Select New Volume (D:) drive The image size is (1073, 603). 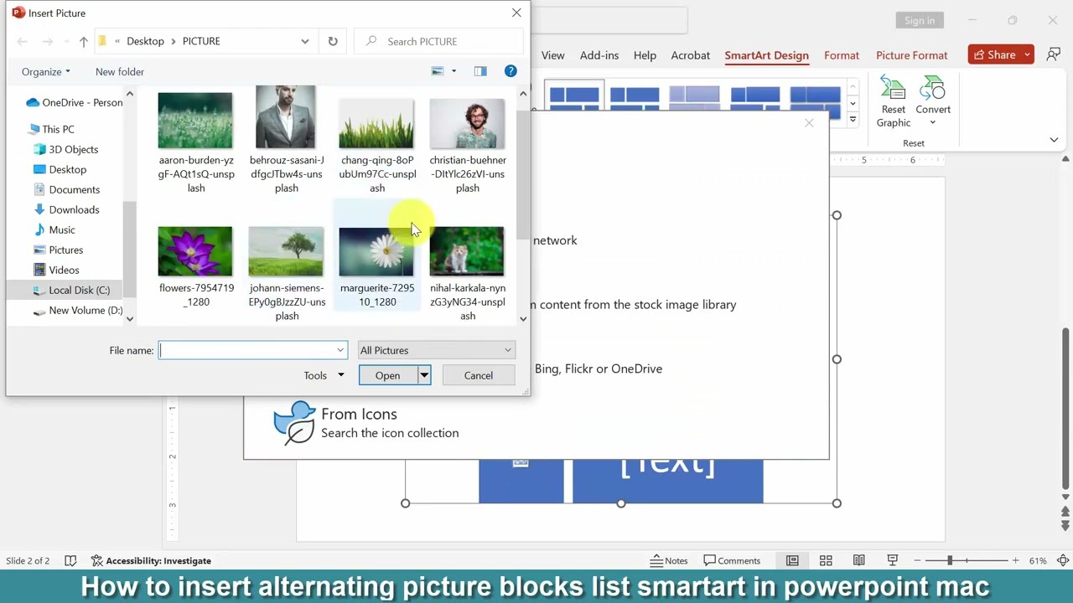pos(78,310)
